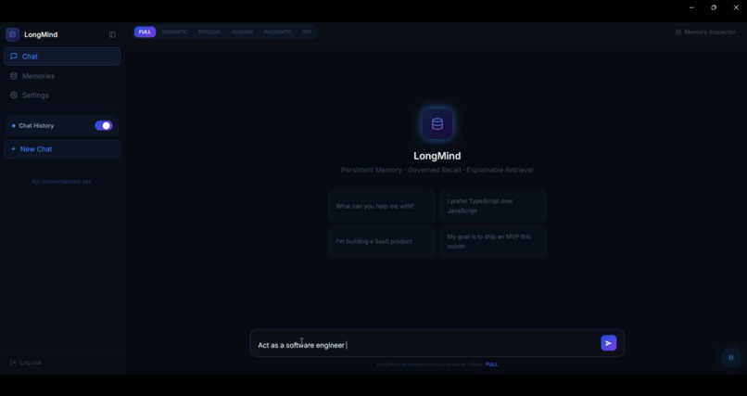Choose 'My goal is to ship an MVP' suggestion
The image size is (747, 396).
coord(493,242)
